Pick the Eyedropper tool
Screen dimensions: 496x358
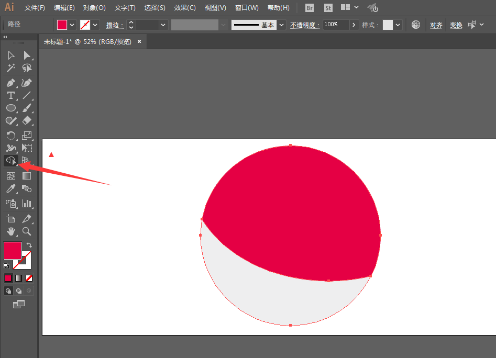(x=11, y=188)
